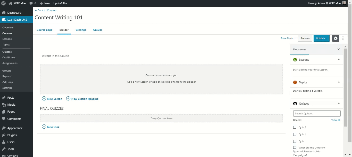Open sidebar Comments icon

click(x=4, y=119)
